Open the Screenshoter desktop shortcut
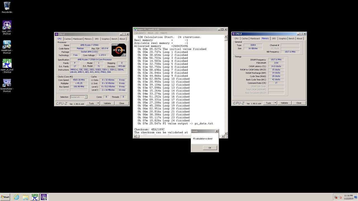 click(x=7, y=85)
